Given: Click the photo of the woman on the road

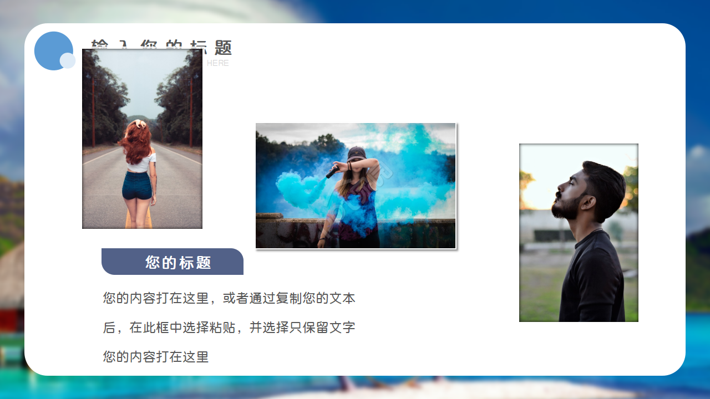Looking at the screenshot, I should 142,139.
